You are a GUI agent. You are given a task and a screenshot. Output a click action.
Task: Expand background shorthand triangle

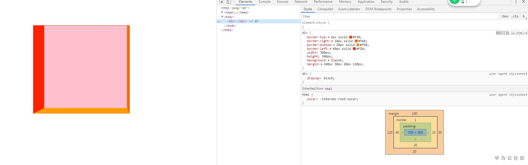pyautogui.click(x=329, y=60)
